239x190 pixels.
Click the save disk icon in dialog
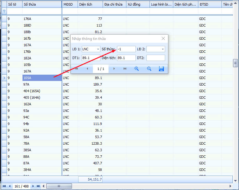[x=161, y=69]
